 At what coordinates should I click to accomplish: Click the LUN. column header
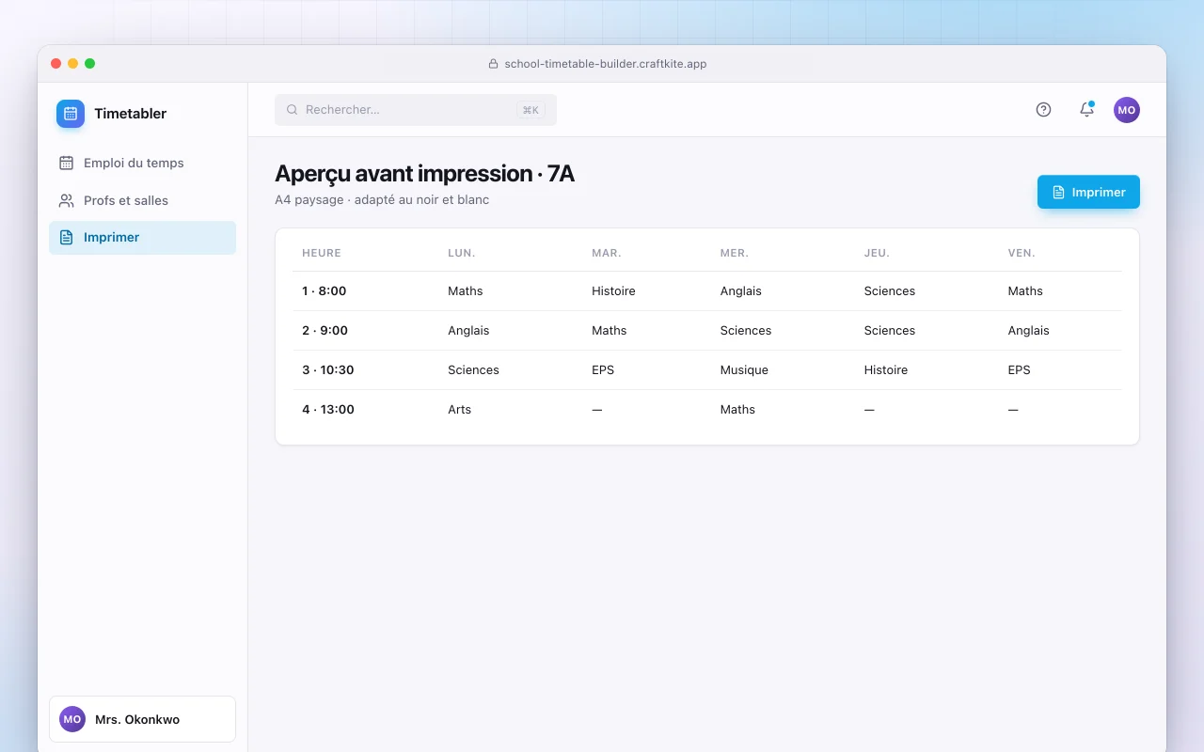coord(462,253)
